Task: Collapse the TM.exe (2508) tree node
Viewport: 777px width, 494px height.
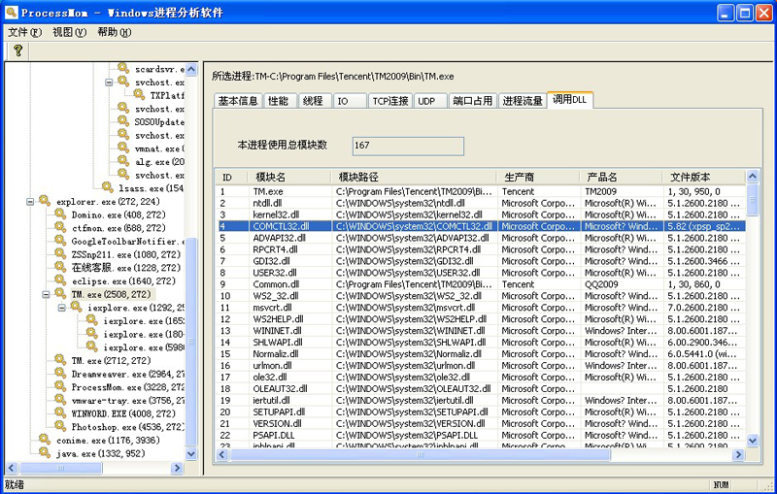Action: (45, 293)
